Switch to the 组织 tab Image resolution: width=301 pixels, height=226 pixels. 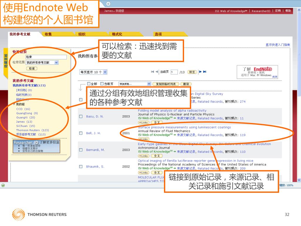click(82, 34)
